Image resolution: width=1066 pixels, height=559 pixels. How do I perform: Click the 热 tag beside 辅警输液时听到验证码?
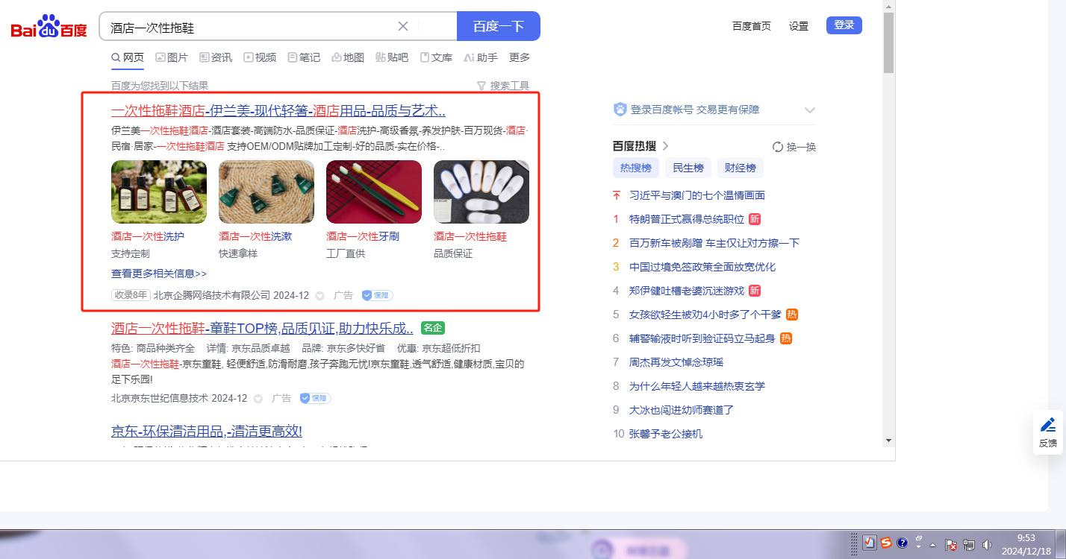pos(786,338)
